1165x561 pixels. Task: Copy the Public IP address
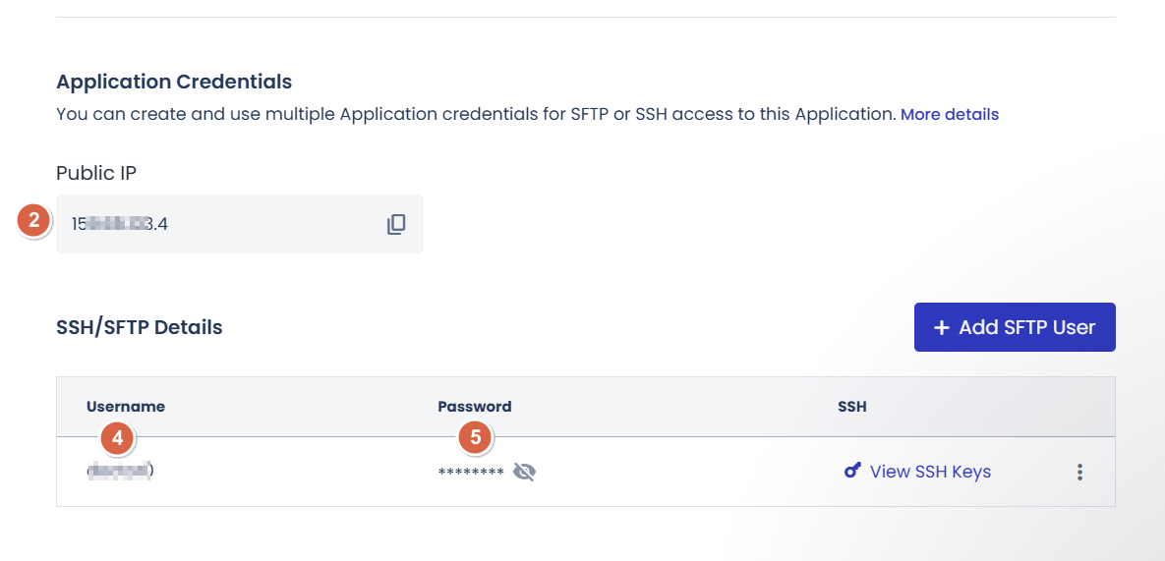tap(396, 224)
